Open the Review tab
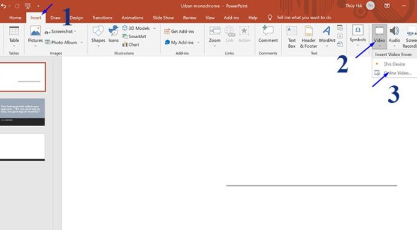 click(189, 18)
